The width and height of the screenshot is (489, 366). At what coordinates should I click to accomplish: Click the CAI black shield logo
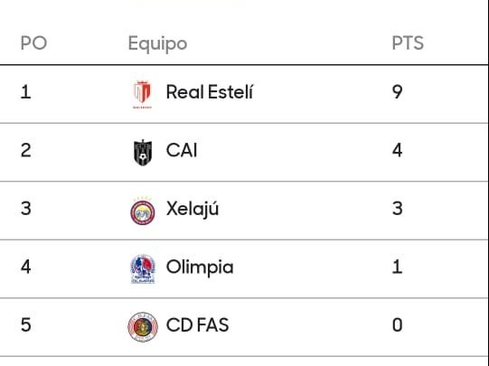(143, 153)
